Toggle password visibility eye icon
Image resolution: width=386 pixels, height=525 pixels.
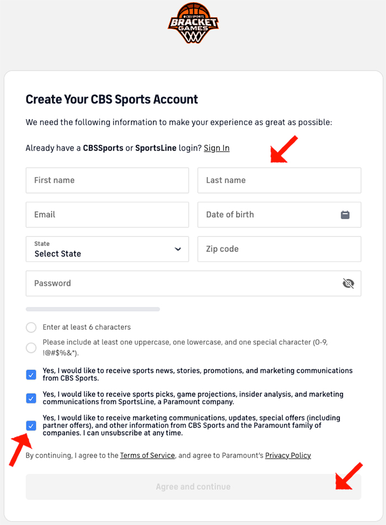click(348, 283)
